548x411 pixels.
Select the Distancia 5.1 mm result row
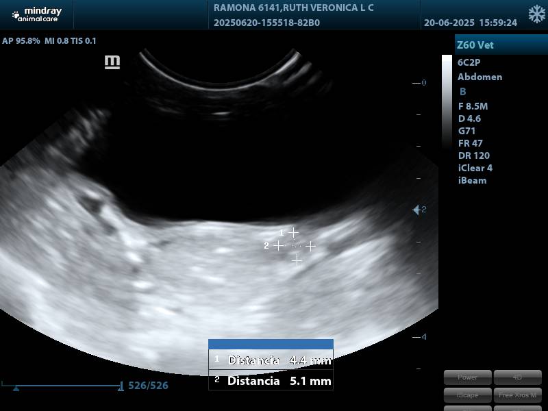tap(271, 381)
